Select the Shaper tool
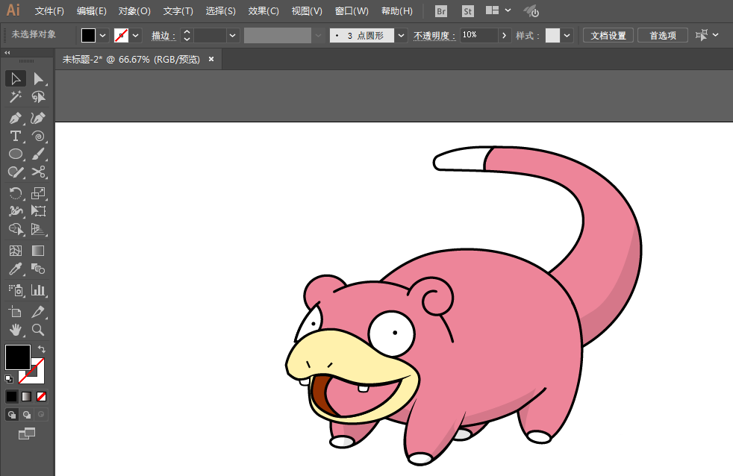 (16, 172)
